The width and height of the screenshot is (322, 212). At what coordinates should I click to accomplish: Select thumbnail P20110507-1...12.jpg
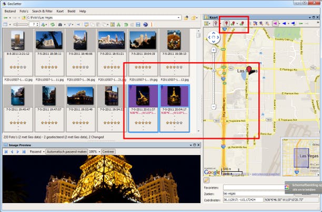click(18, 55)
